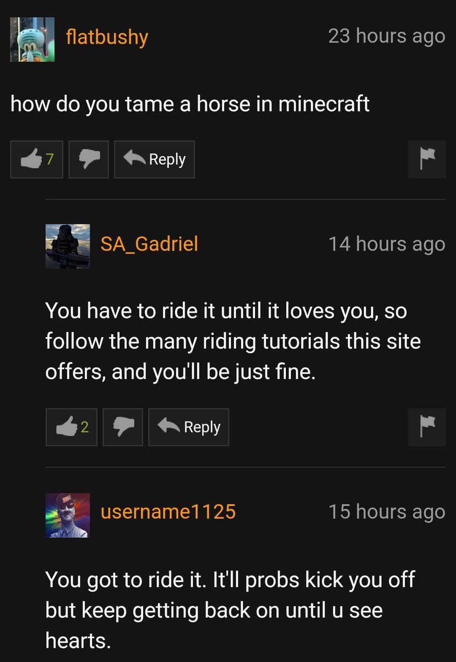Image resolution: width=456 pixels, height=662 pixels.
Task: Report SA_Gadriel's reply using the flag
Action: click(x=427, y=427)
